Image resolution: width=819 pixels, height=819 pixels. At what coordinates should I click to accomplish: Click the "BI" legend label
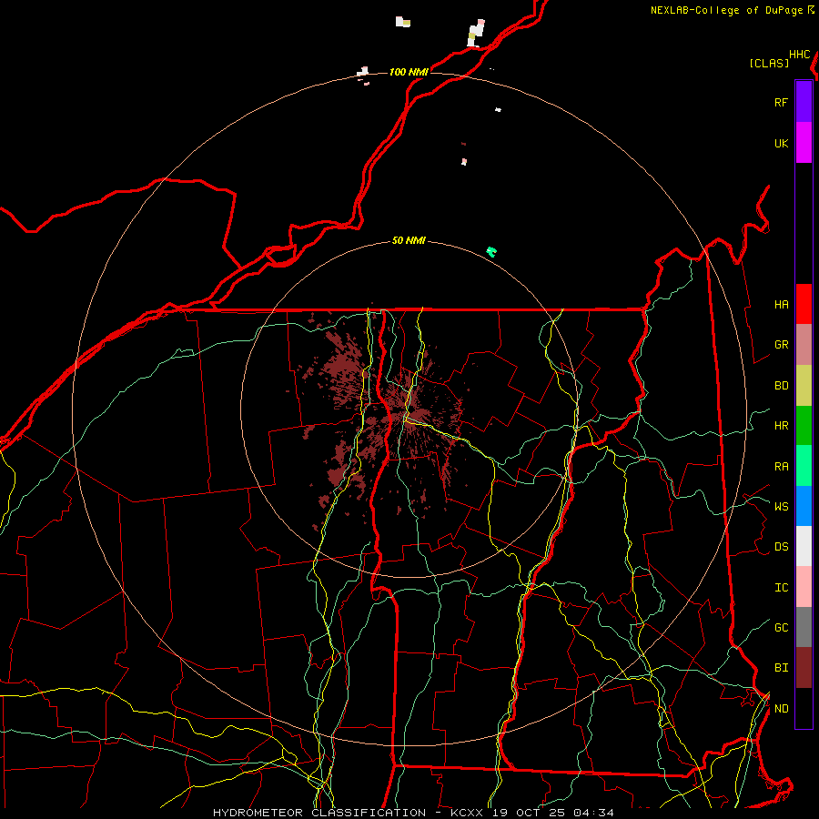point(781,668)
